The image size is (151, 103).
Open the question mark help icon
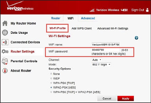click(x=136, y=38)
